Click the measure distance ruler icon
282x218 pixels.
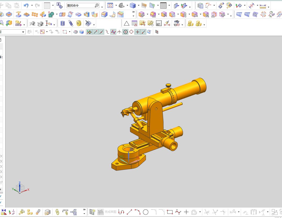pos(263,6)
